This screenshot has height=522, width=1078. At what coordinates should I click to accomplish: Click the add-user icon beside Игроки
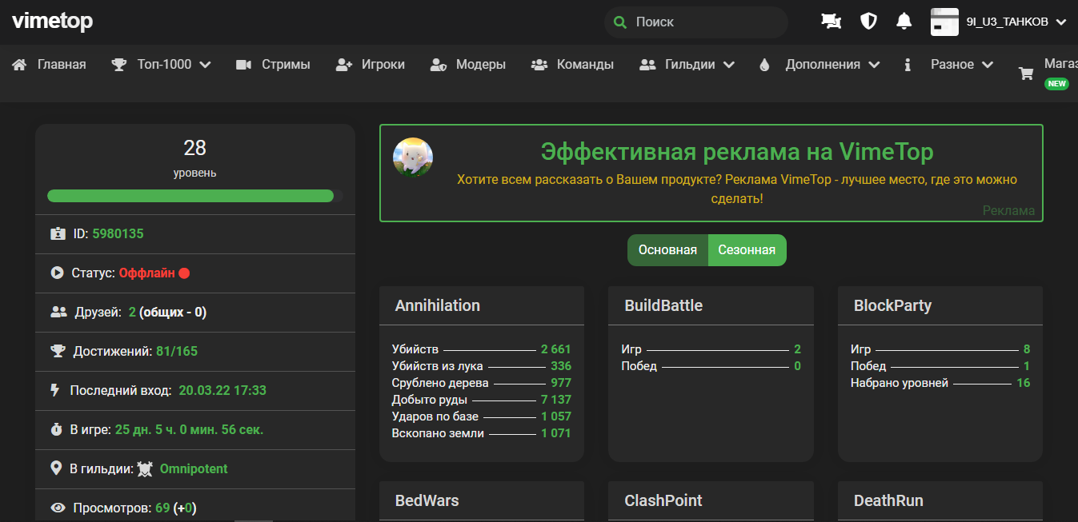[x=344, y=65]
